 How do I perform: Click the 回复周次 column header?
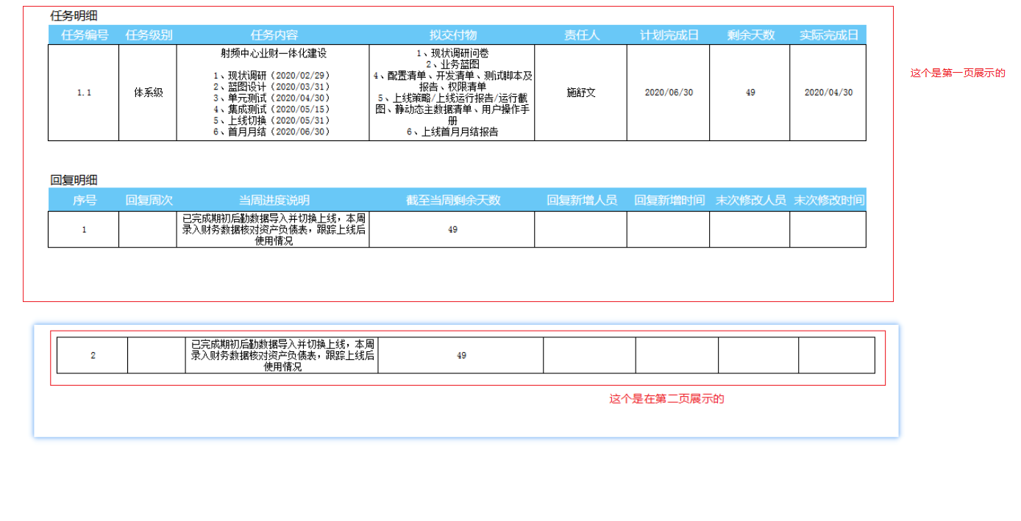point(149,200)
